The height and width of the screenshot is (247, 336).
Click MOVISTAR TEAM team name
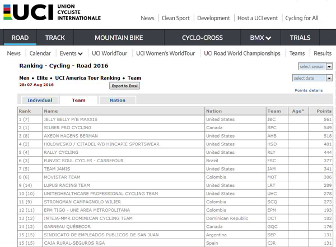(x=62, y=177)
